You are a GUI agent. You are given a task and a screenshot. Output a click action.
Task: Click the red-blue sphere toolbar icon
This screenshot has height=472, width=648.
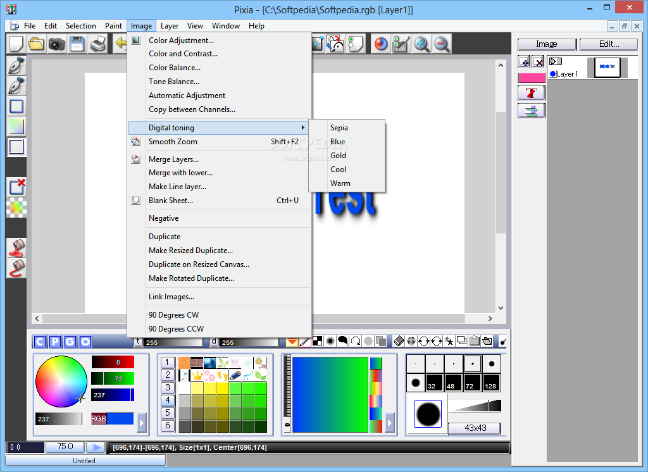(x=380, y=44)
